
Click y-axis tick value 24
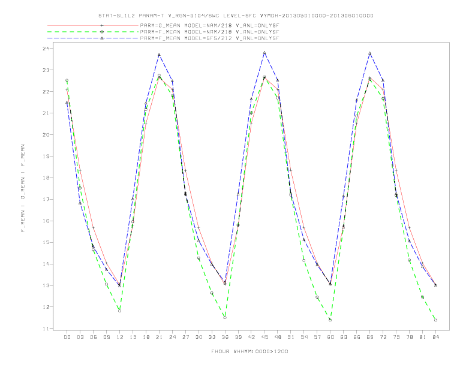tap(47, 49)
